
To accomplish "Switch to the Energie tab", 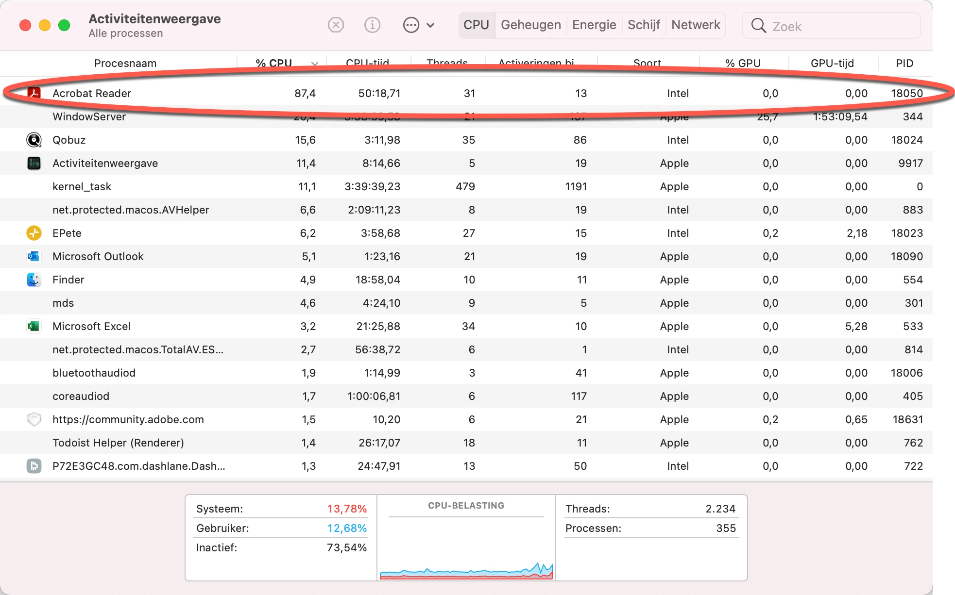I will point(594,25).
